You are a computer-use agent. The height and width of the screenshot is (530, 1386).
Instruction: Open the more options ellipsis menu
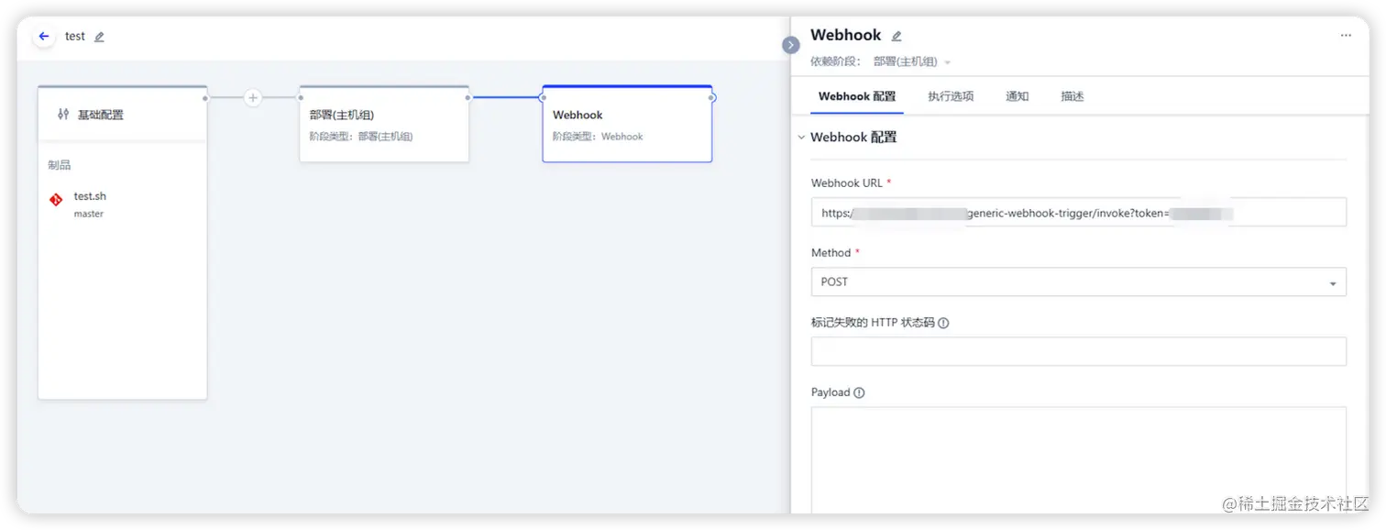tap(1346, 36)
